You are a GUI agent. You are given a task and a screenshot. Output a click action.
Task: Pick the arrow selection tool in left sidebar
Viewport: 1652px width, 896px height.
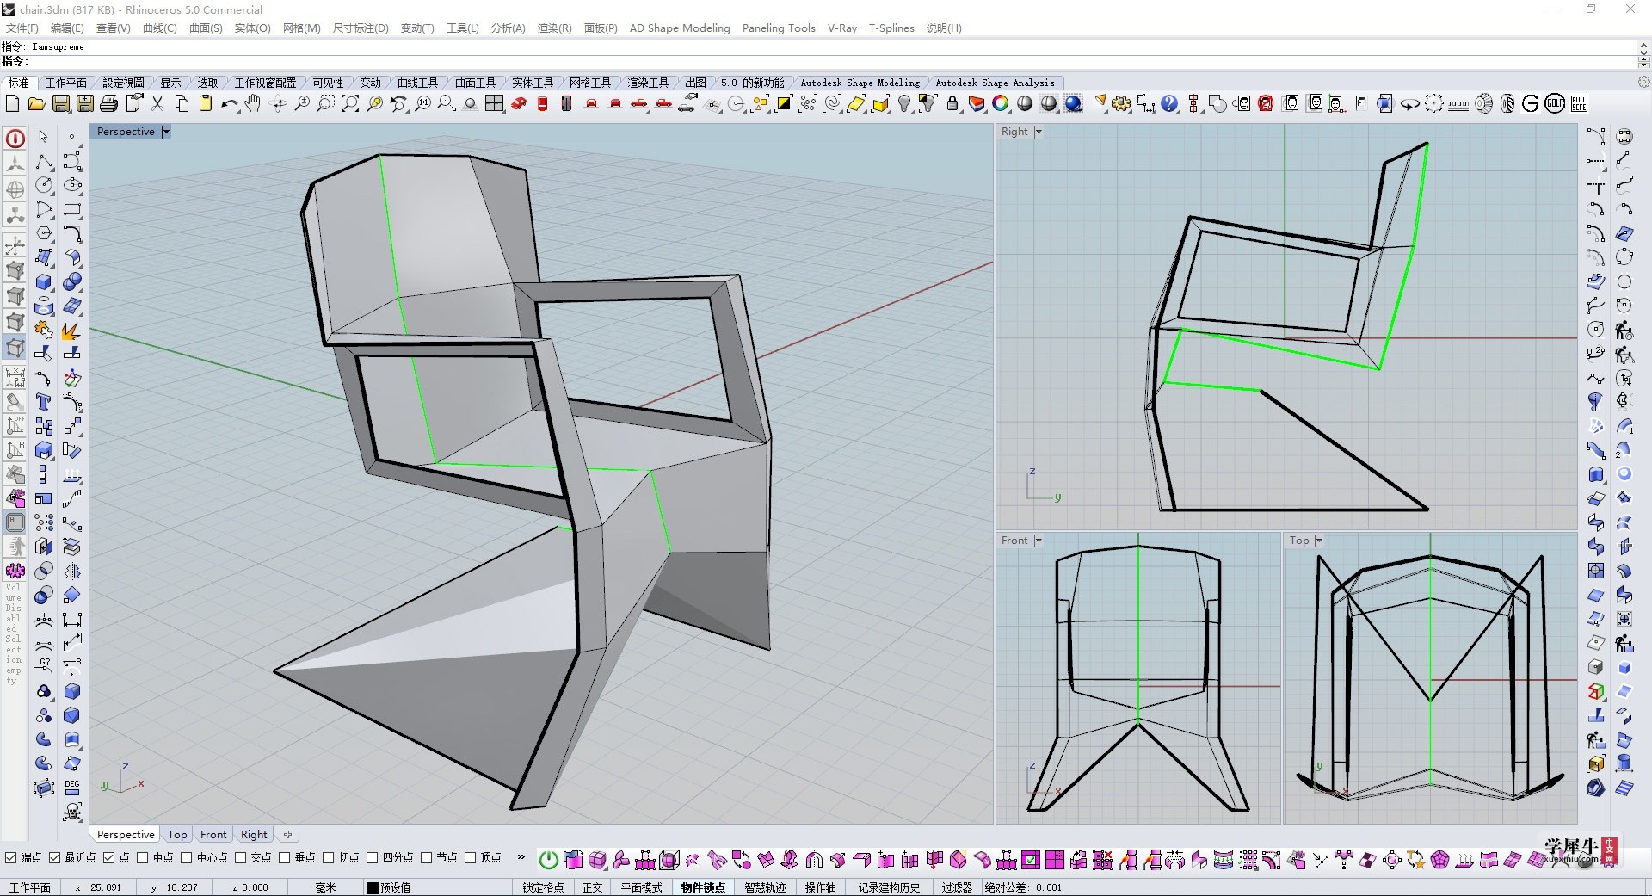pos(44,137)
